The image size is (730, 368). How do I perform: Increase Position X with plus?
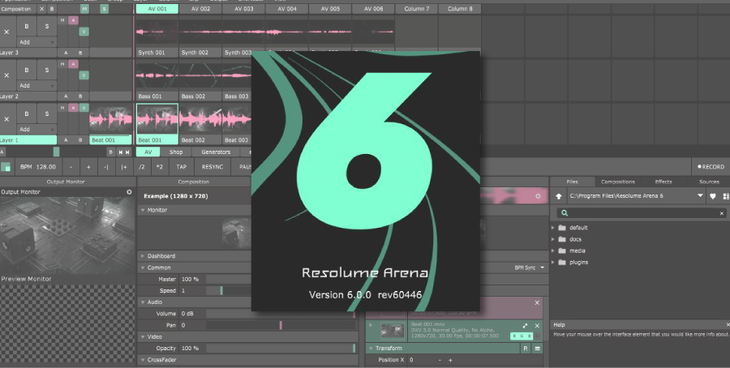click(x=450, y=360)
